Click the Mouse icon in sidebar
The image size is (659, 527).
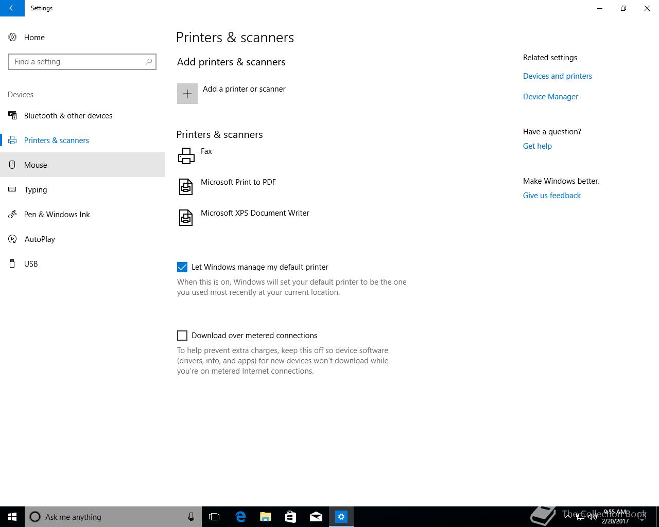[x=12, y=165]
